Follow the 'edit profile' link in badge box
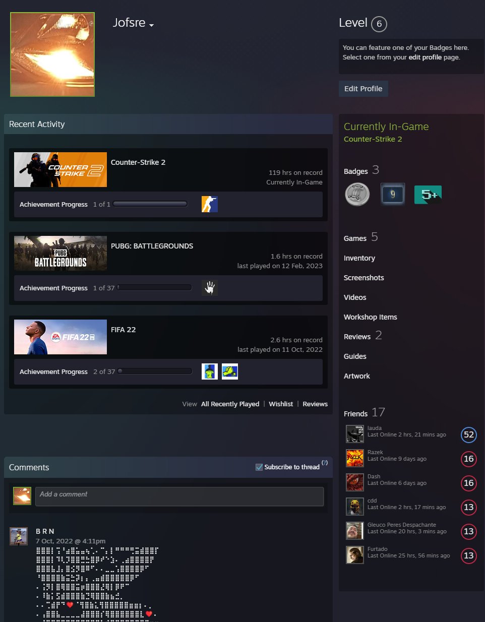The height and width of the screenshot is (622, 485). [x=425, y=57]
